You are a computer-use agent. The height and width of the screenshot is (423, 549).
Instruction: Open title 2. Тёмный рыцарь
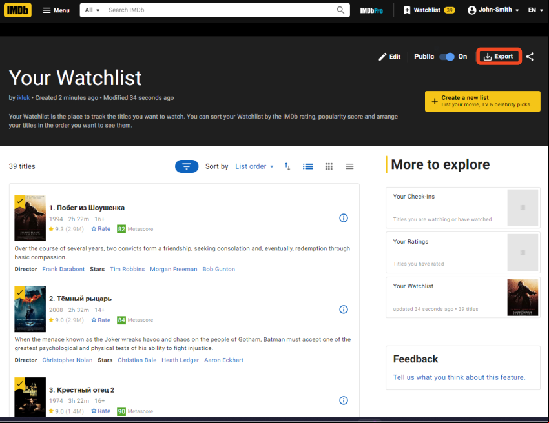click(81, 299)
